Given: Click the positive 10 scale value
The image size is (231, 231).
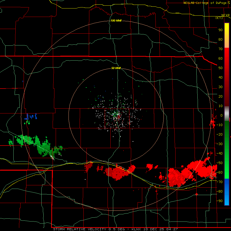Looking at the screenshot, I should tap(220, 106).
